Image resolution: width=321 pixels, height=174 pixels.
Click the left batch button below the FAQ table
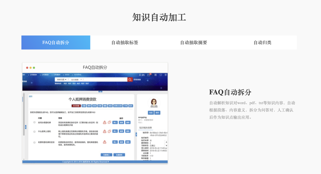(106, 155)
